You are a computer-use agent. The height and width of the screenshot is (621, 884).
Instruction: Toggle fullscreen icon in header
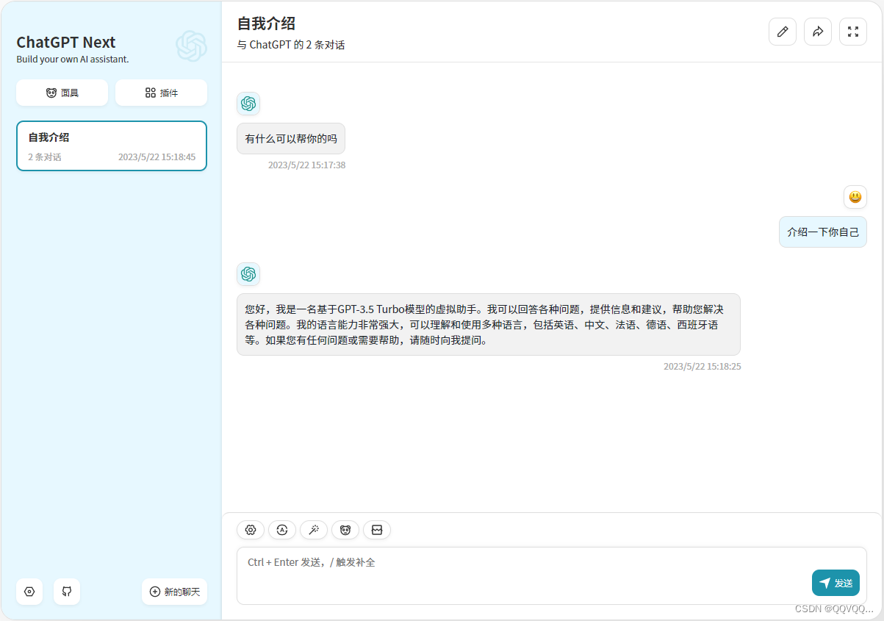click(x=853, y=32)
